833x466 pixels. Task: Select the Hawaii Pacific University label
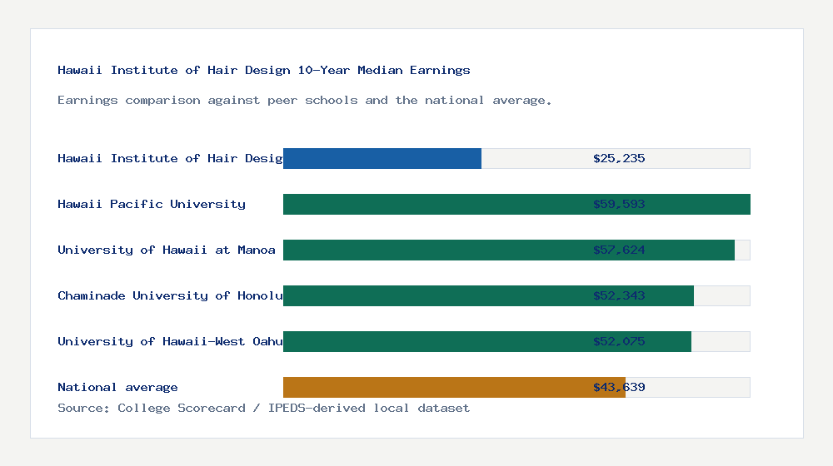(x=152, y=204)
